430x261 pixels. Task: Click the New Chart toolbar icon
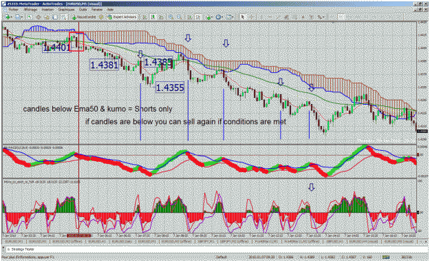8,17
